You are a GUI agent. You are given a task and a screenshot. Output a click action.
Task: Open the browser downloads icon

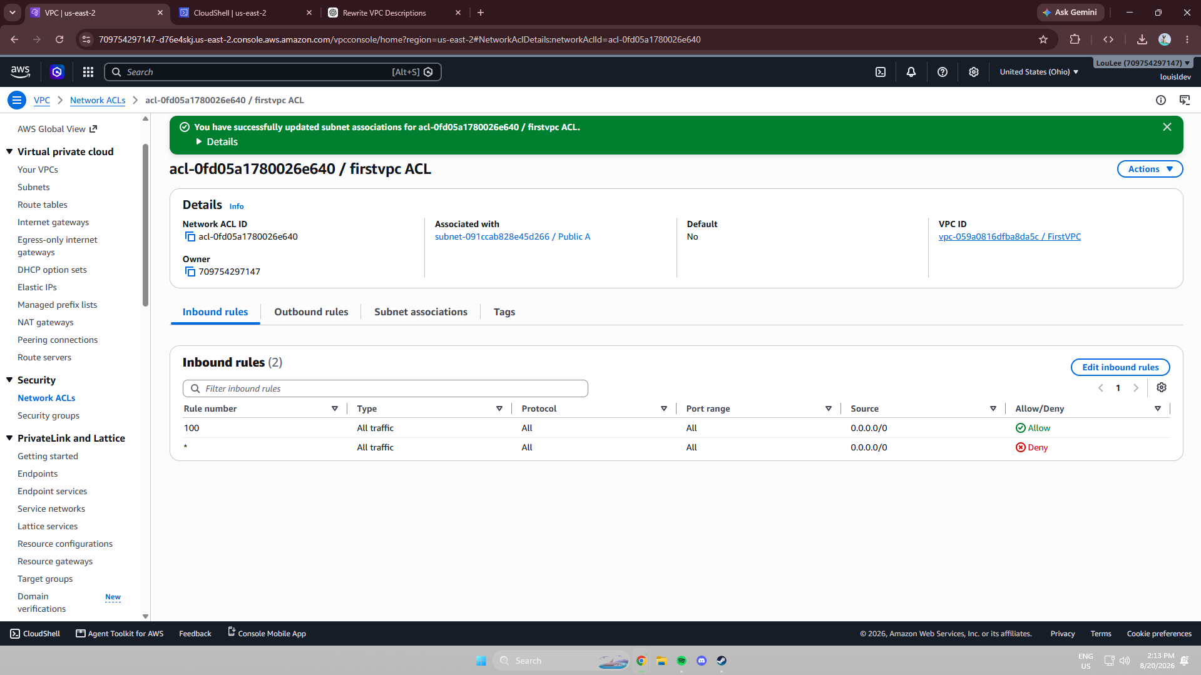(1142, 39)
